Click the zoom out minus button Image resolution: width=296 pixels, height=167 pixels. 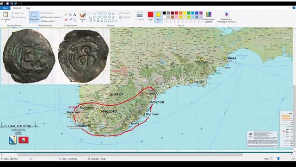(271, 159)
